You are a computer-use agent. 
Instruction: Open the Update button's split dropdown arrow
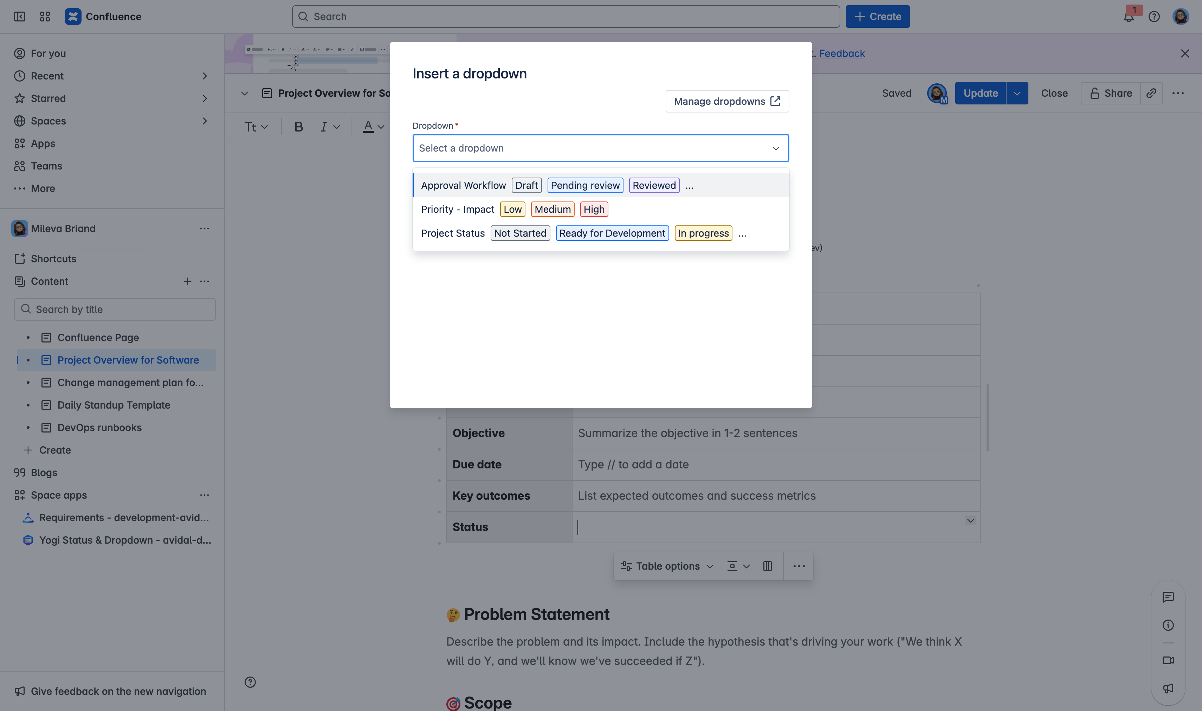1017,93
